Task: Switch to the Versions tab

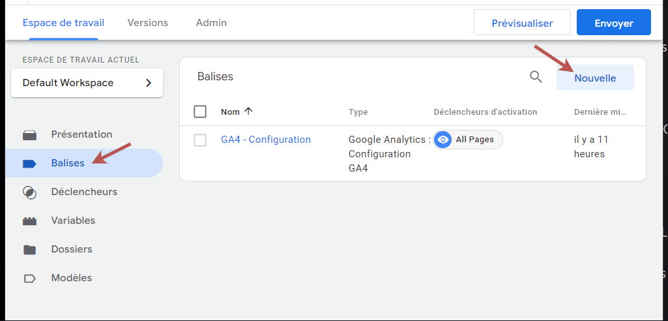Action: [148, 23]
